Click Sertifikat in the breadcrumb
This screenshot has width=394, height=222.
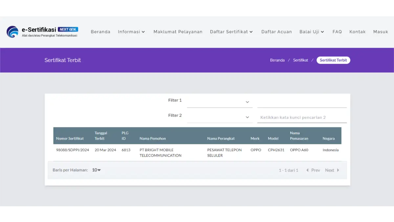click(300, 60)
